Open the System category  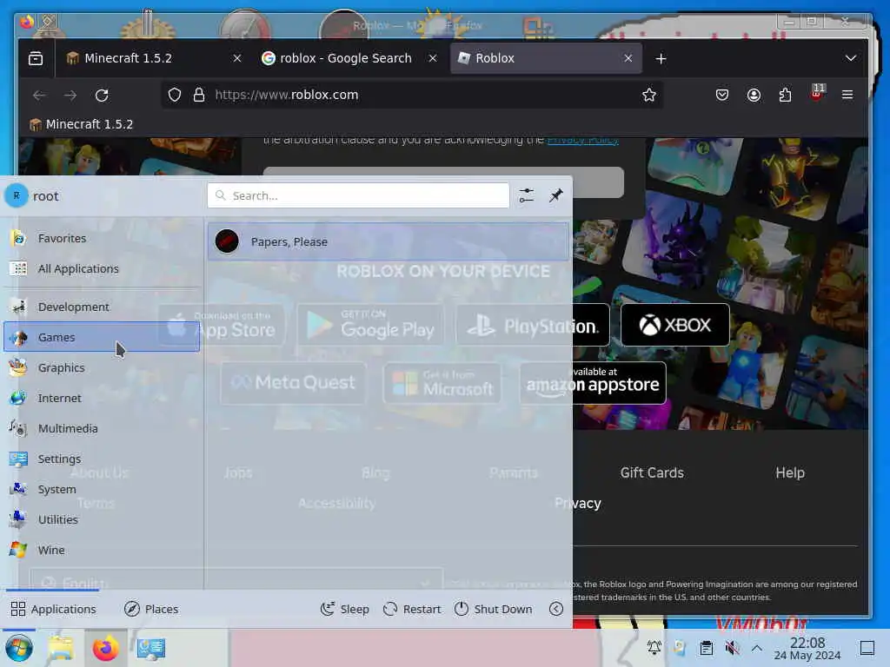[103, 489]
